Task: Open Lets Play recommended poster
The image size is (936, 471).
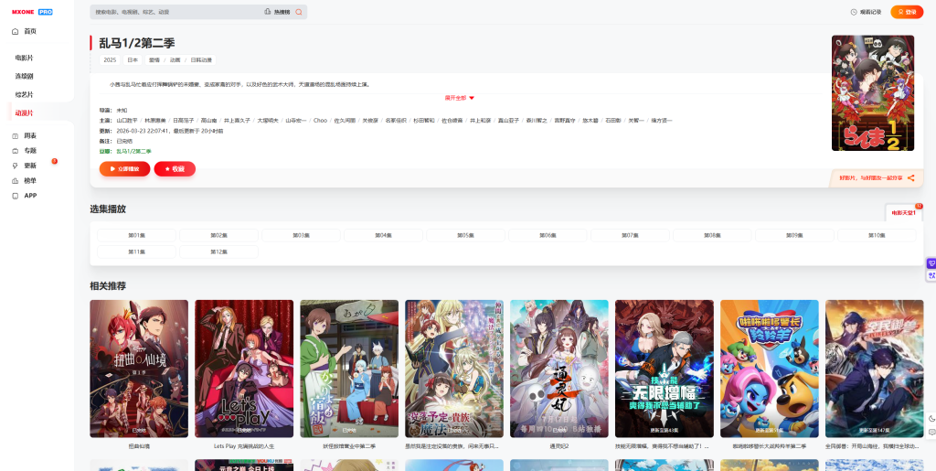Action: pos(244,369)
